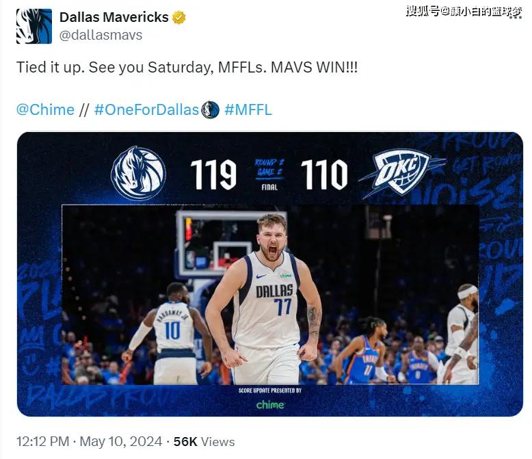Open the 12:12 PM May 10, 2024 timestamp

(89, 441)
